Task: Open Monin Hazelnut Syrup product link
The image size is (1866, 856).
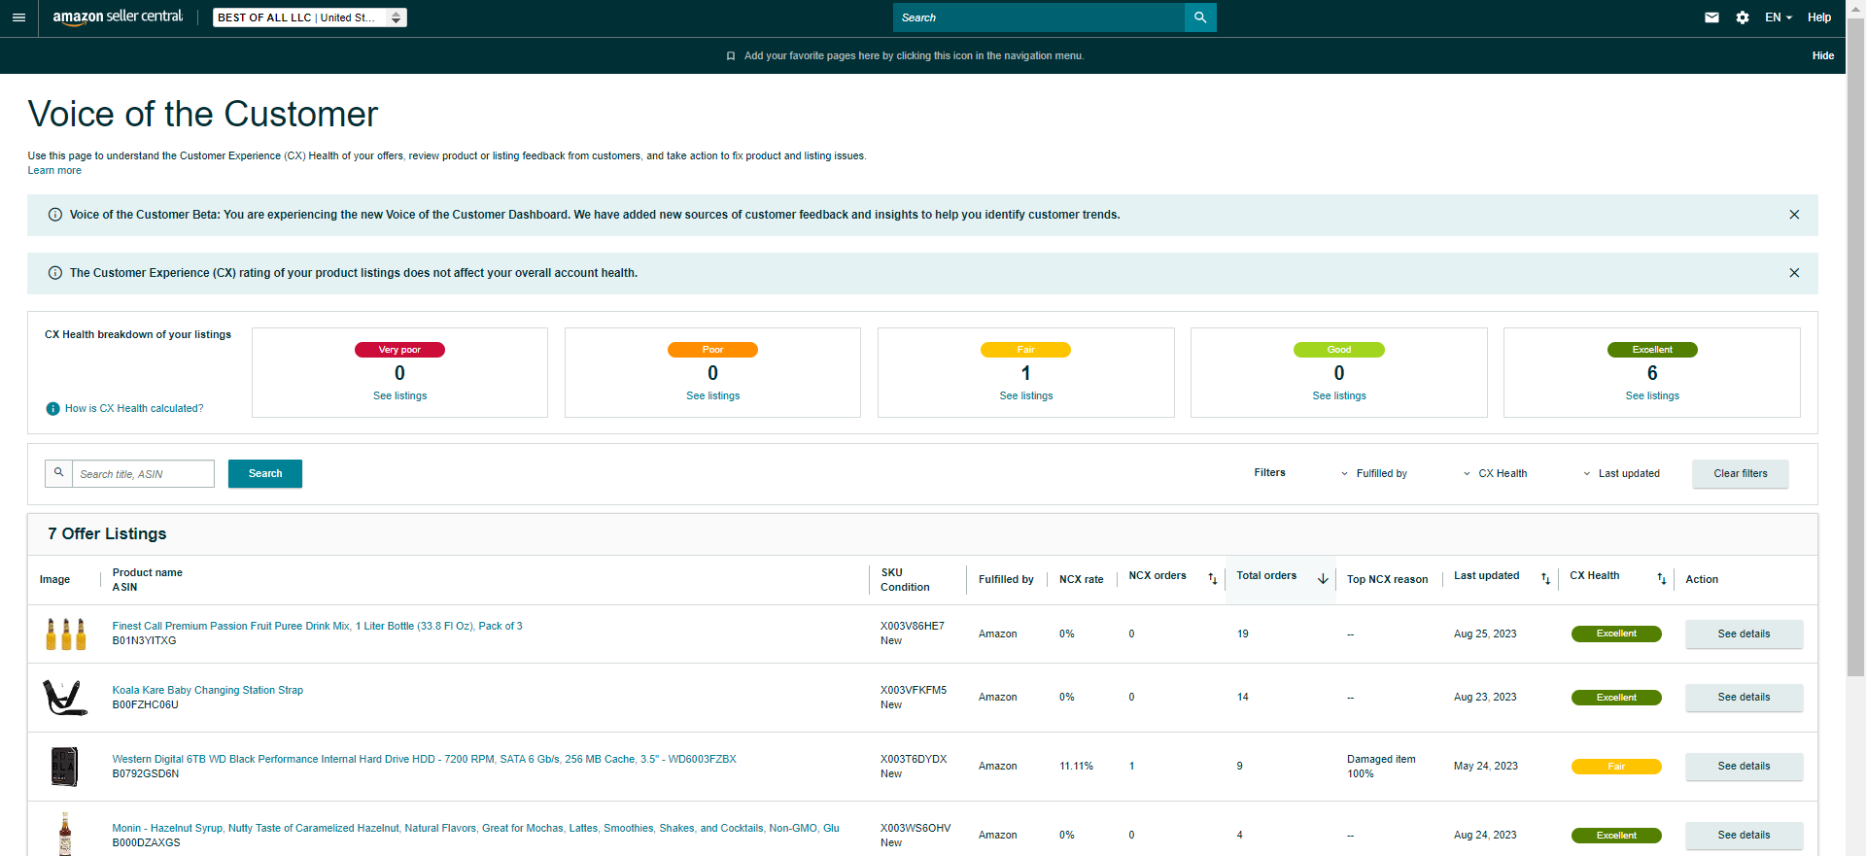Action: point(475,829)
